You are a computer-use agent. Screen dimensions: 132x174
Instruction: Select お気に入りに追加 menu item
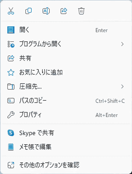[66, 72]
